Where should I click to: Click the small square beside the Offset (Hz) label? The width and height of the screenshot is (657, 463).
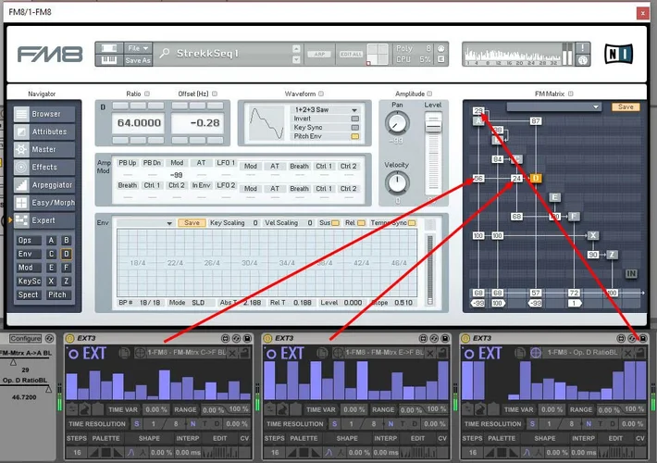click(x=215, y=94)
